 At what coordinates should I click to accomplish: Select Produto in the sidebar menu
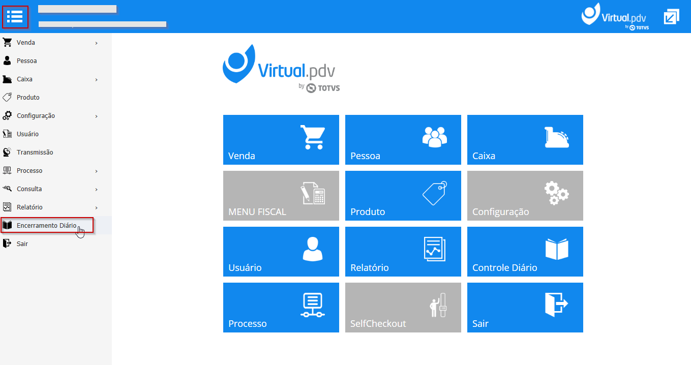click(55, 98)
